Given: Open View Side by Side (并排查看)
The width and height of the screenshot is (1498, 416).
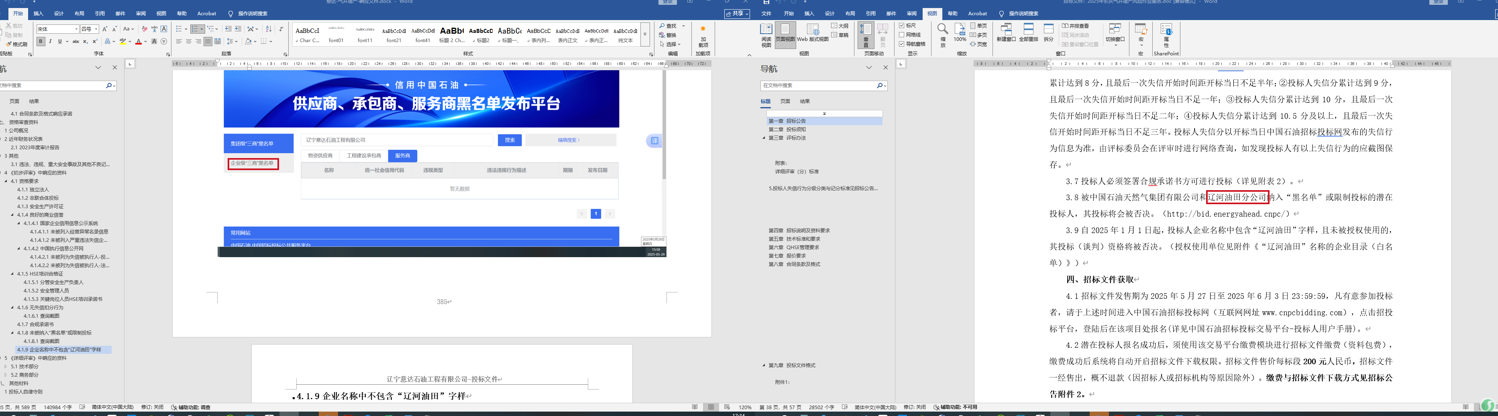Looking at the screenshot, I should coord(1076,26).
